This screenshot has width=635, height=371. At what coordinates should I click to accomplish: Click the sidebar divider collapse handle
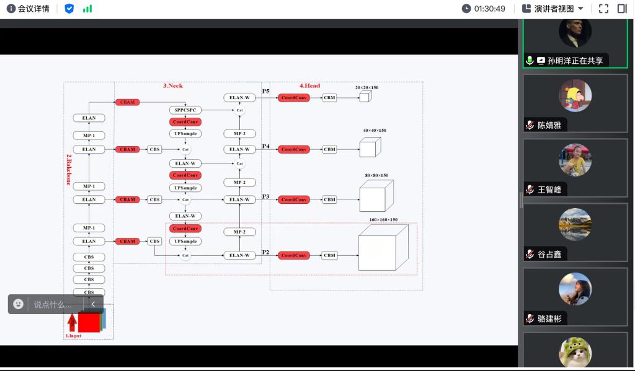tap(521, 200)
